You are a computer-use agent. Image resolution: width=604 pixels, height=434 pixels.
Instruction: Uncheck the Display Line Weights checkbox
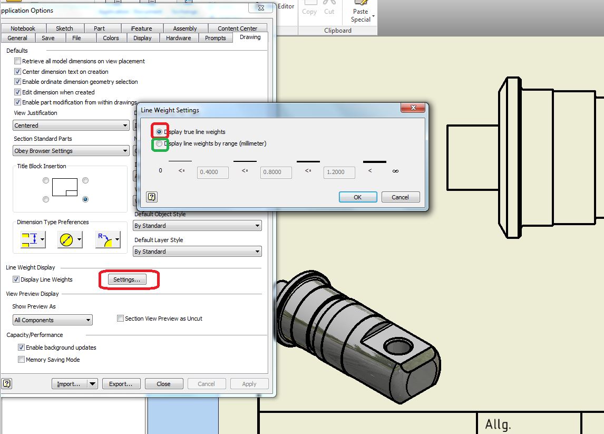click(x=16, y=279)
